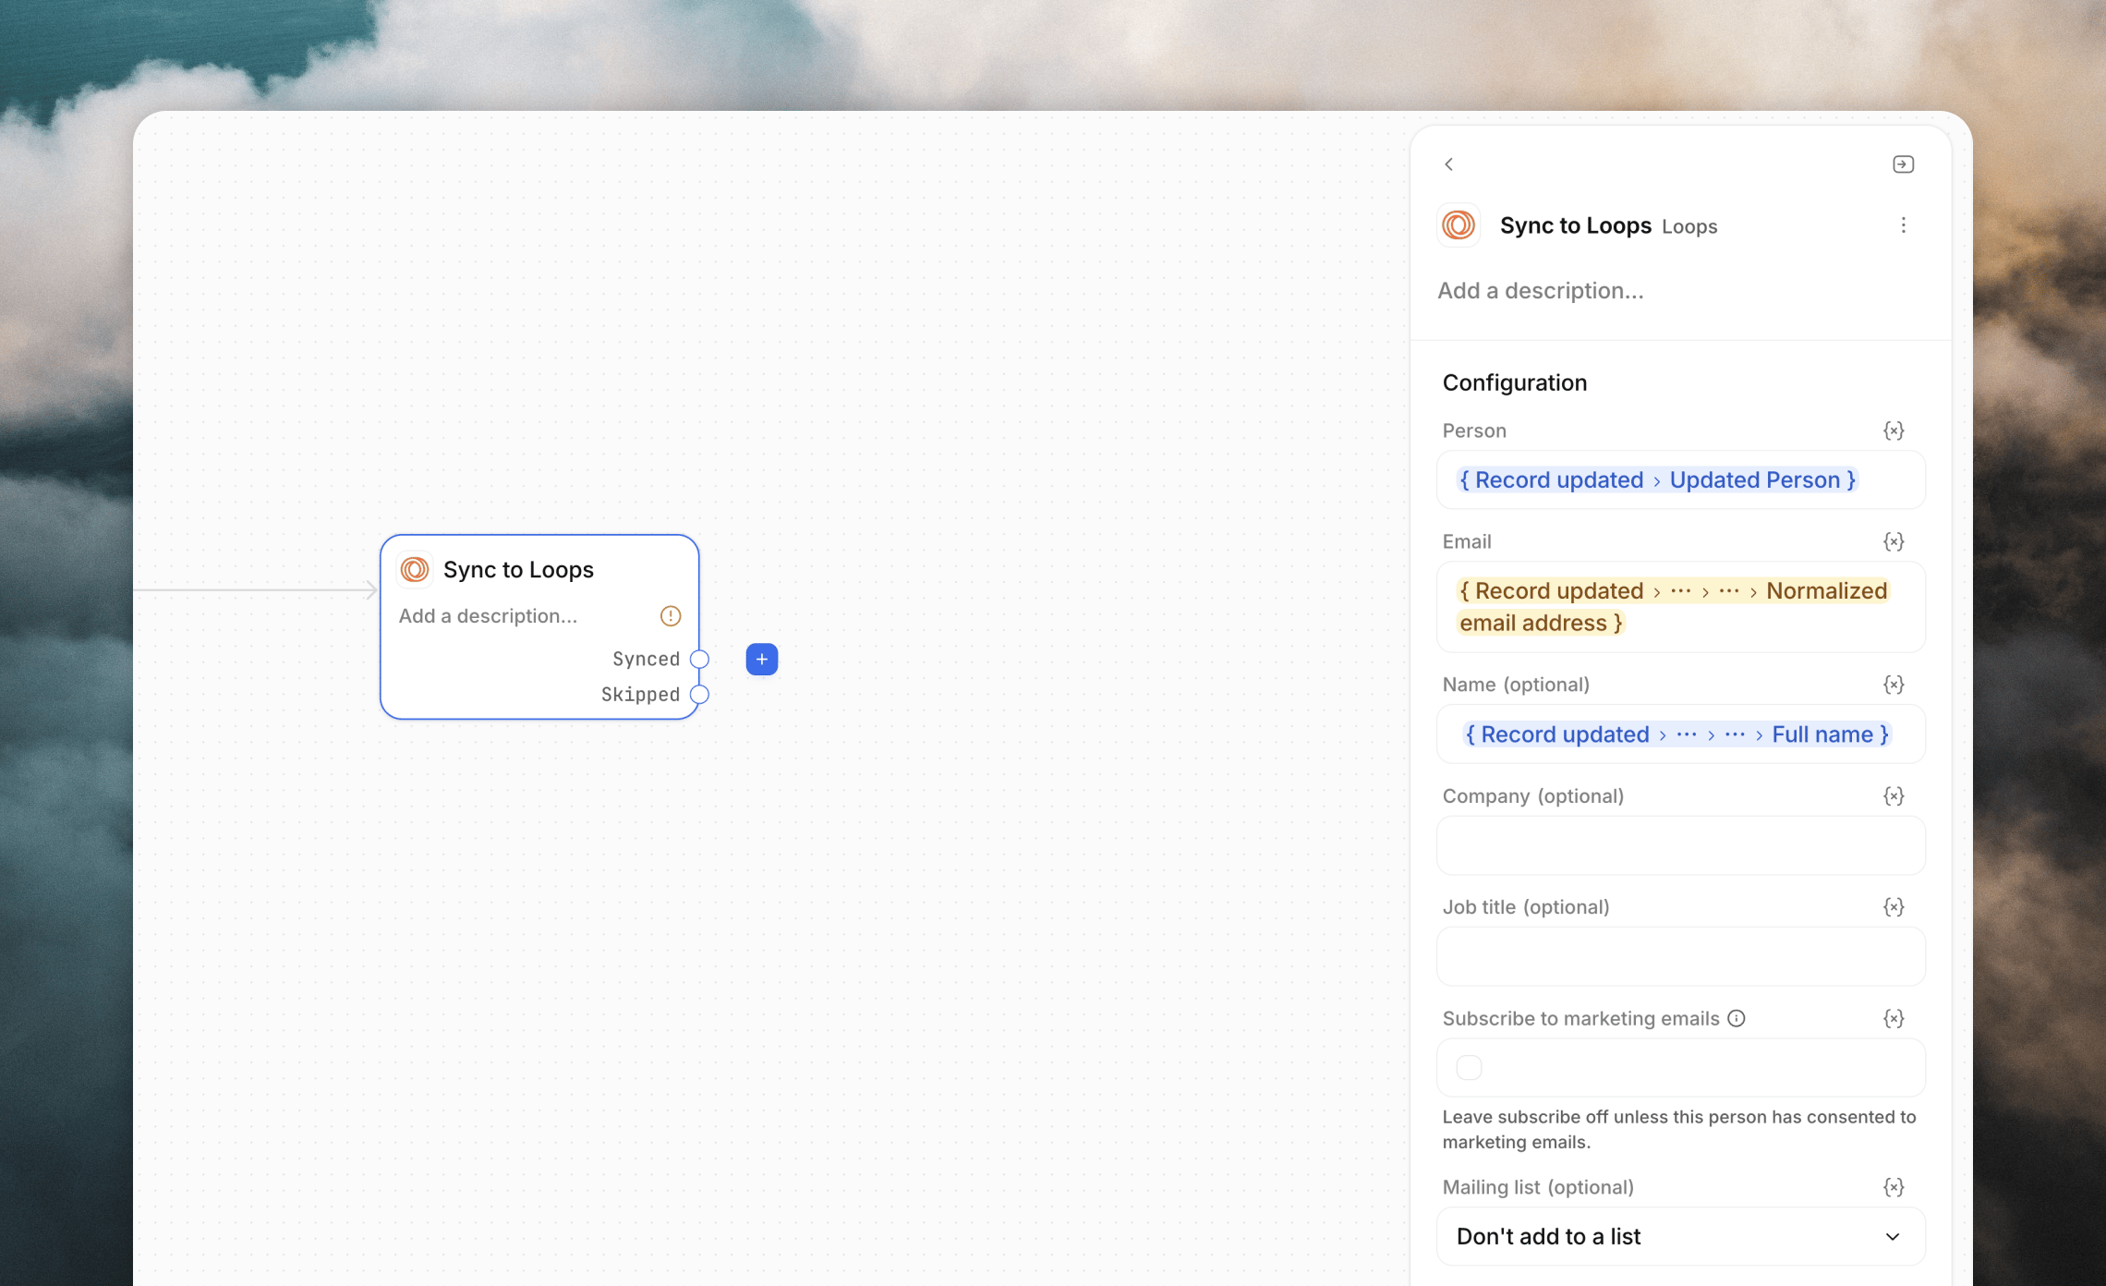The height and width of the screenshot is (1286, 2106).
Task: Click the Company (optional) input field
Action: click(x=1681, y=845)
